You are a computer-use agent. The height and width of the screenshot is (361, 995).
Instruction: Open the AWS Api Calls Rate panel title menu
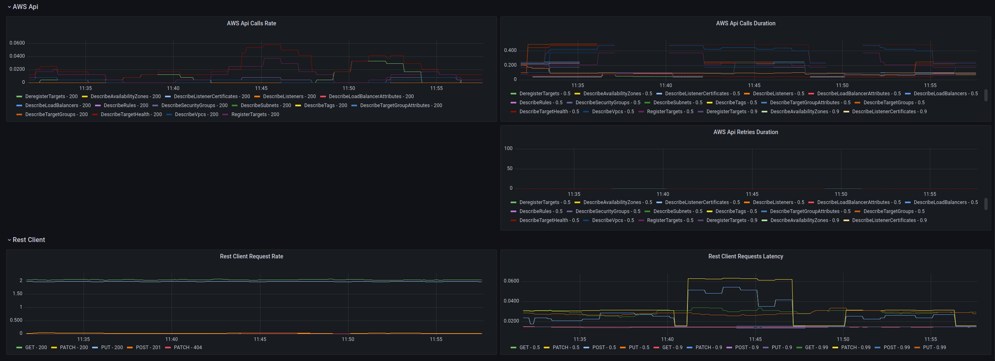tap(251, 23)
